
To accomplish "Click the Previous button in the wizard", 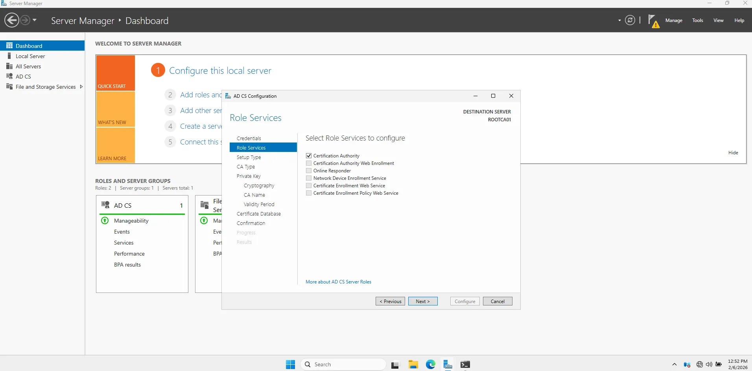I will coord(390,301).
